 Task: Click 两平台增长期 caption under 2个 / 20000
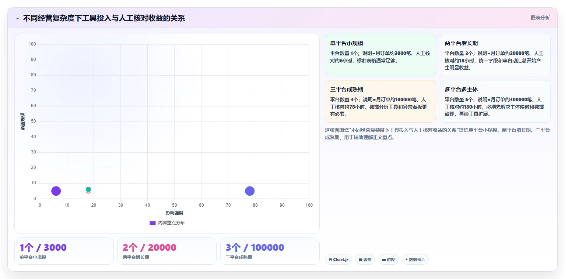(x=136, y=257)
